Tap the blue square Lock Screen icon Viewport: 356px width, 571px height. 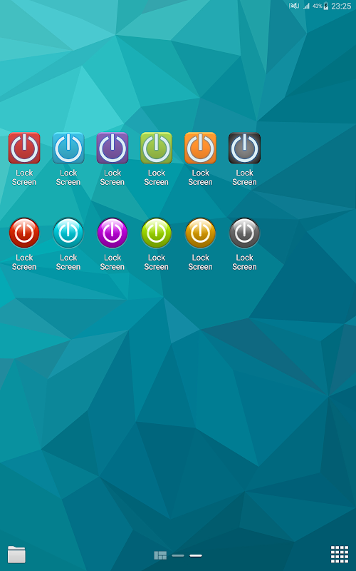pyautogui.click(x=68, y=148)
